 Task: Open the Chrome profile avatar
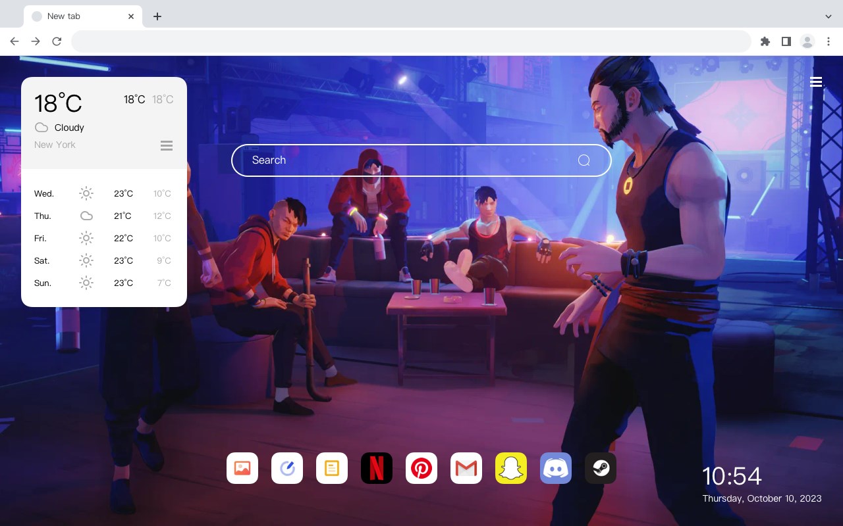pos(807,41)
